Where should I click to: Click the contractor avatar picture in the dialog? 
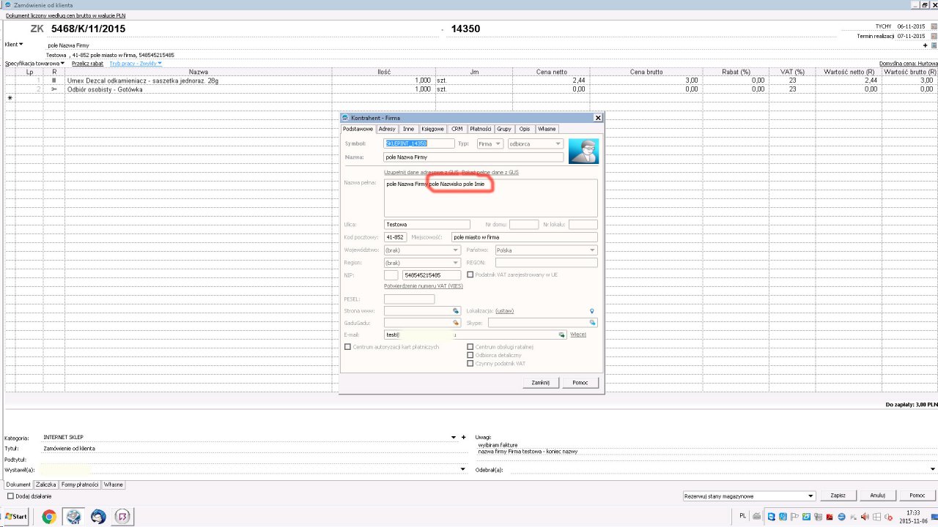tap(583, 151)
